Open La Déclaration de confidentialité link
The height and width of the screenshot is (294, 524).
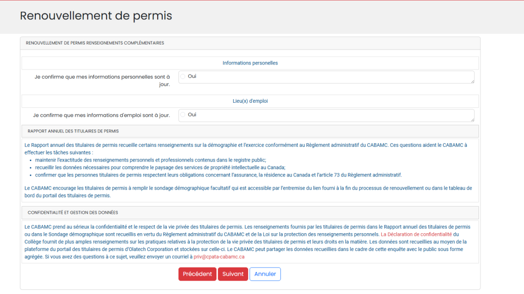coord(416,234)
